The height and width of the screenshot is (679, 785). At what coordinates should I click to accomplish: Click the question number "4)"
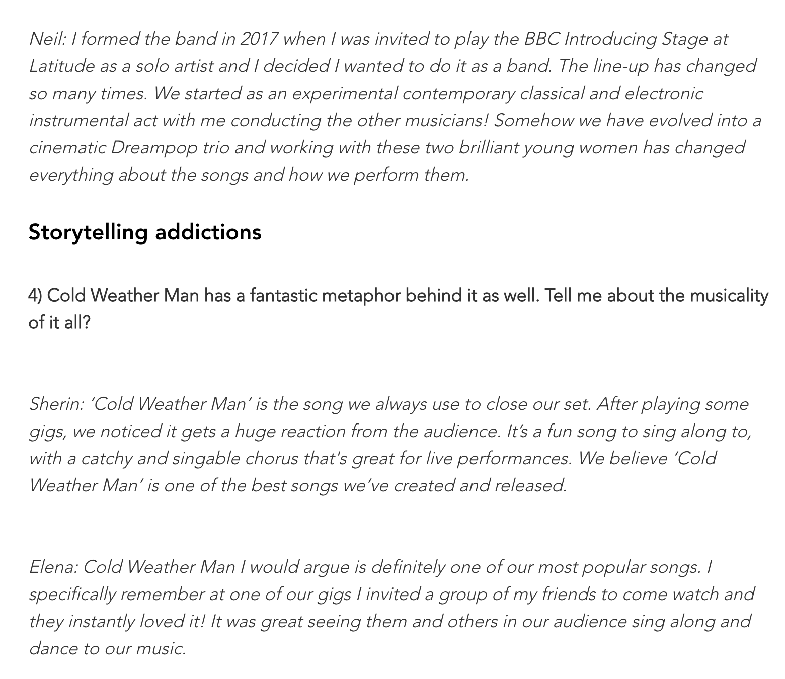pyautogui.click(x=35, y=296)
